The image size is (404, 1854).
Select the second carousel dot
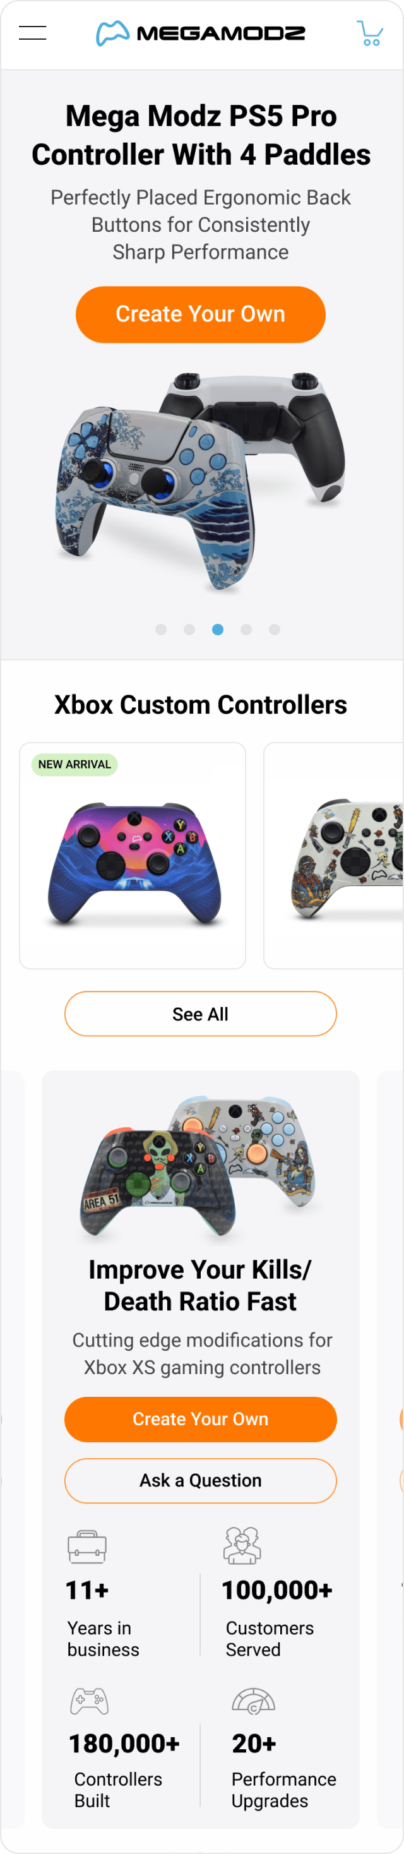tap(189, 629)
